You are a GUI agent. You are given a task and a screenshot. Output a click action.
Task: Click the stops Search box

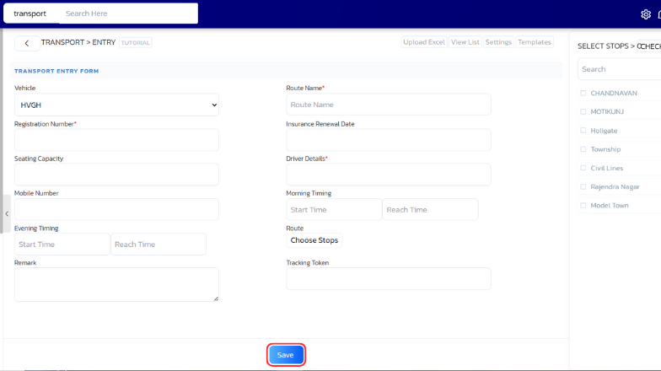pos(619,69)
